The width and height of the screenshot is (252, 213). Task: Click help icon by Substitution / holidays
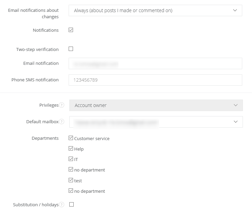pos(62,205)
